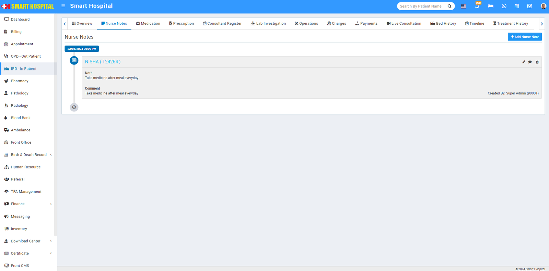Open the task checklist icon
The image size is (549, 271).
tap(529, 6)
